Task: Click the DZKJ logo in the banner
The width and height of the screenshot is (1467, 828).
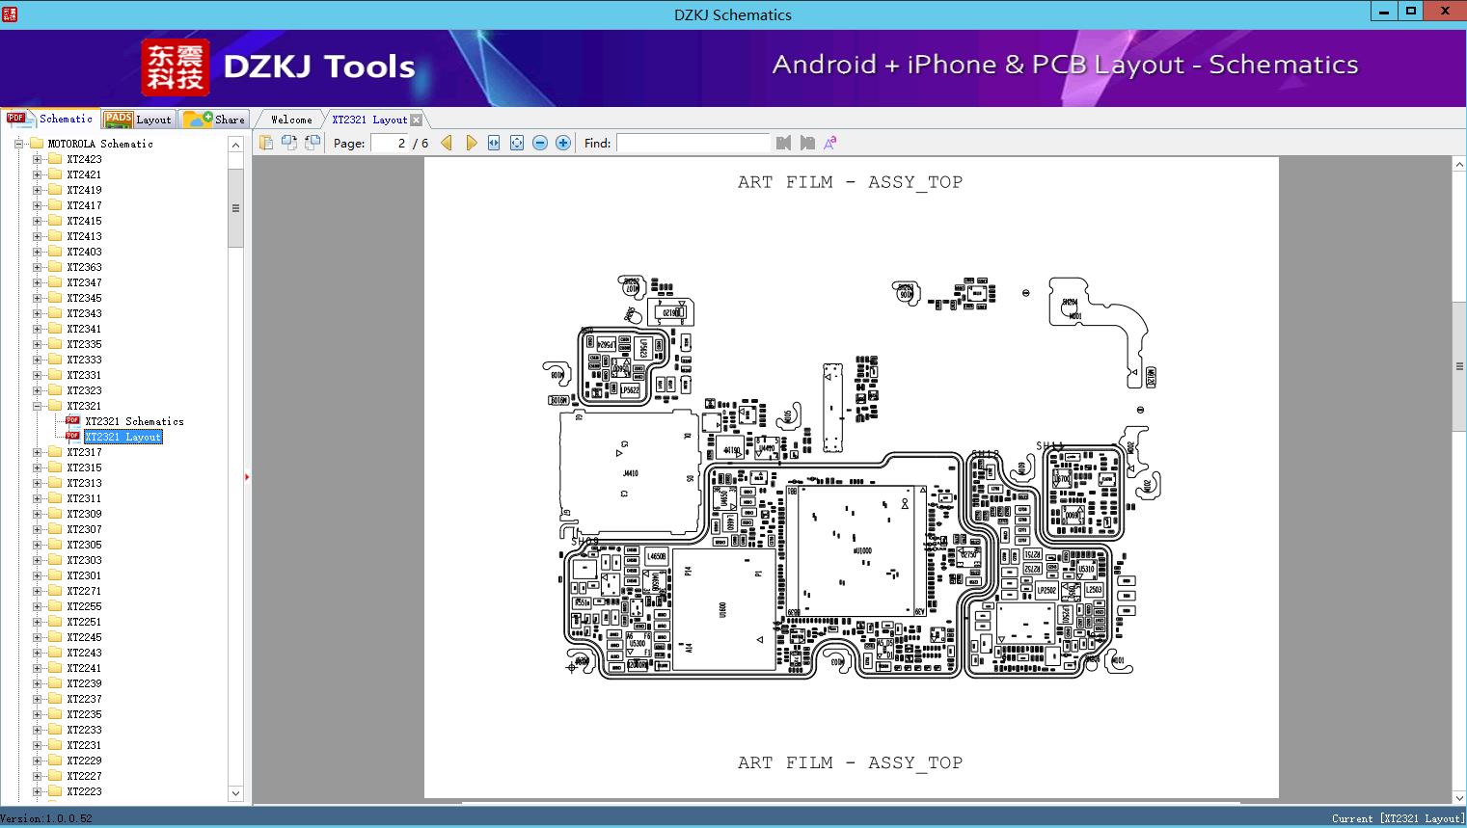Action: point(176,67)
